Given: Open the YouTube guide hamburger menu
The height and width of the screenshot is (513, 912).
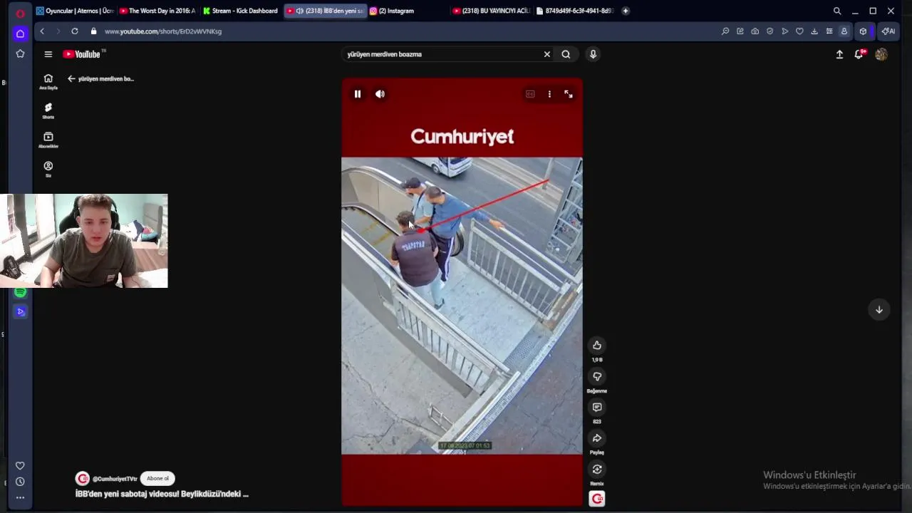Looking at the screenshot, I should pos(48,54).
